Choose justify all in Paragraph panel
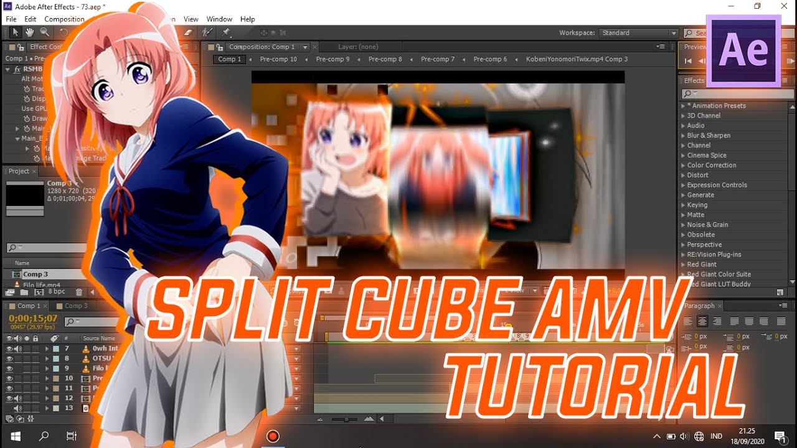 tap(781, 322)
